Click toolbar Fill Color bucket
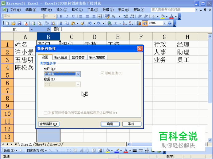This screenshot has width=213, height=159. pyautogui.click(x=163, y=16)
